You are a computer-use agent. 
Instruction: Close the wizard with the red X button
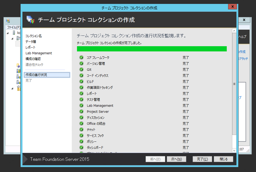(232, 6)
